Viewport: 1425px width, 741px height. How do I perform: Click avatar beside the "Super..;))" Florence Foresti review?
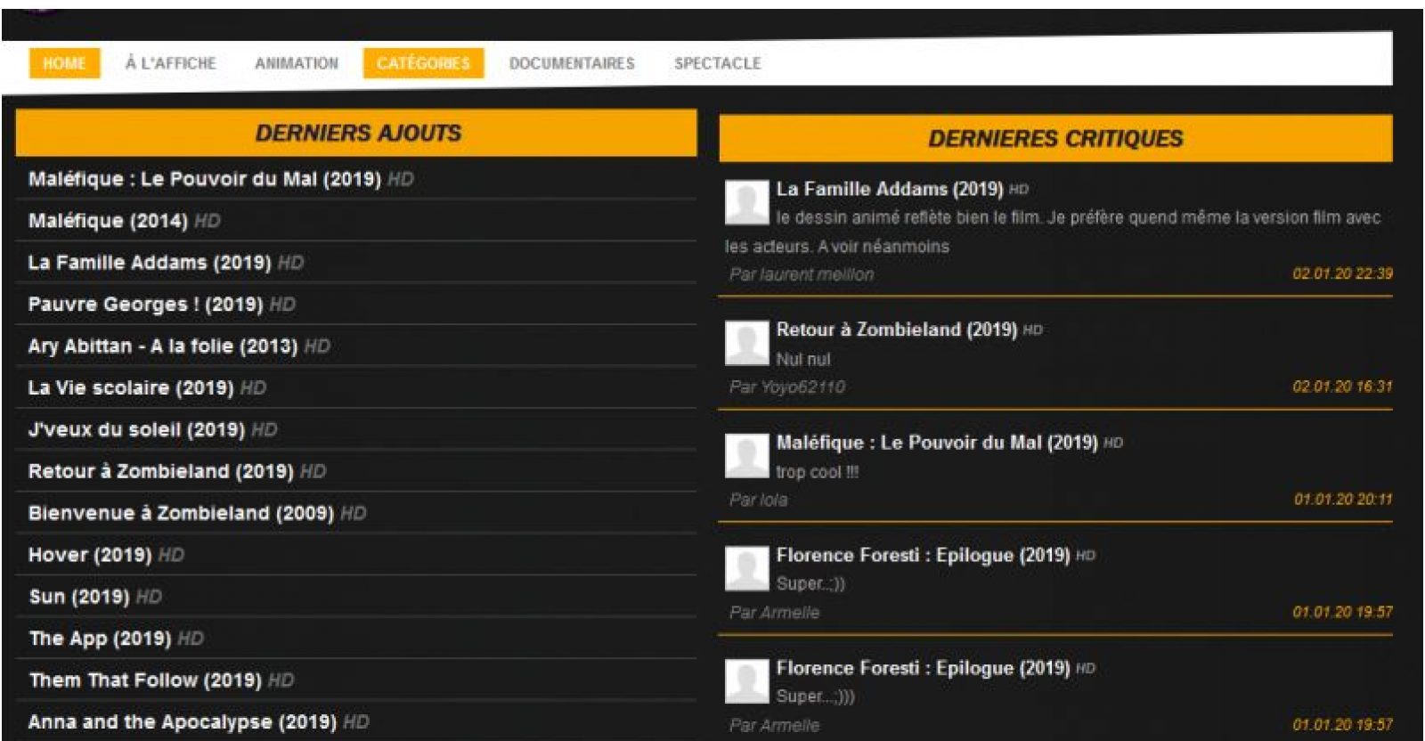746,568
